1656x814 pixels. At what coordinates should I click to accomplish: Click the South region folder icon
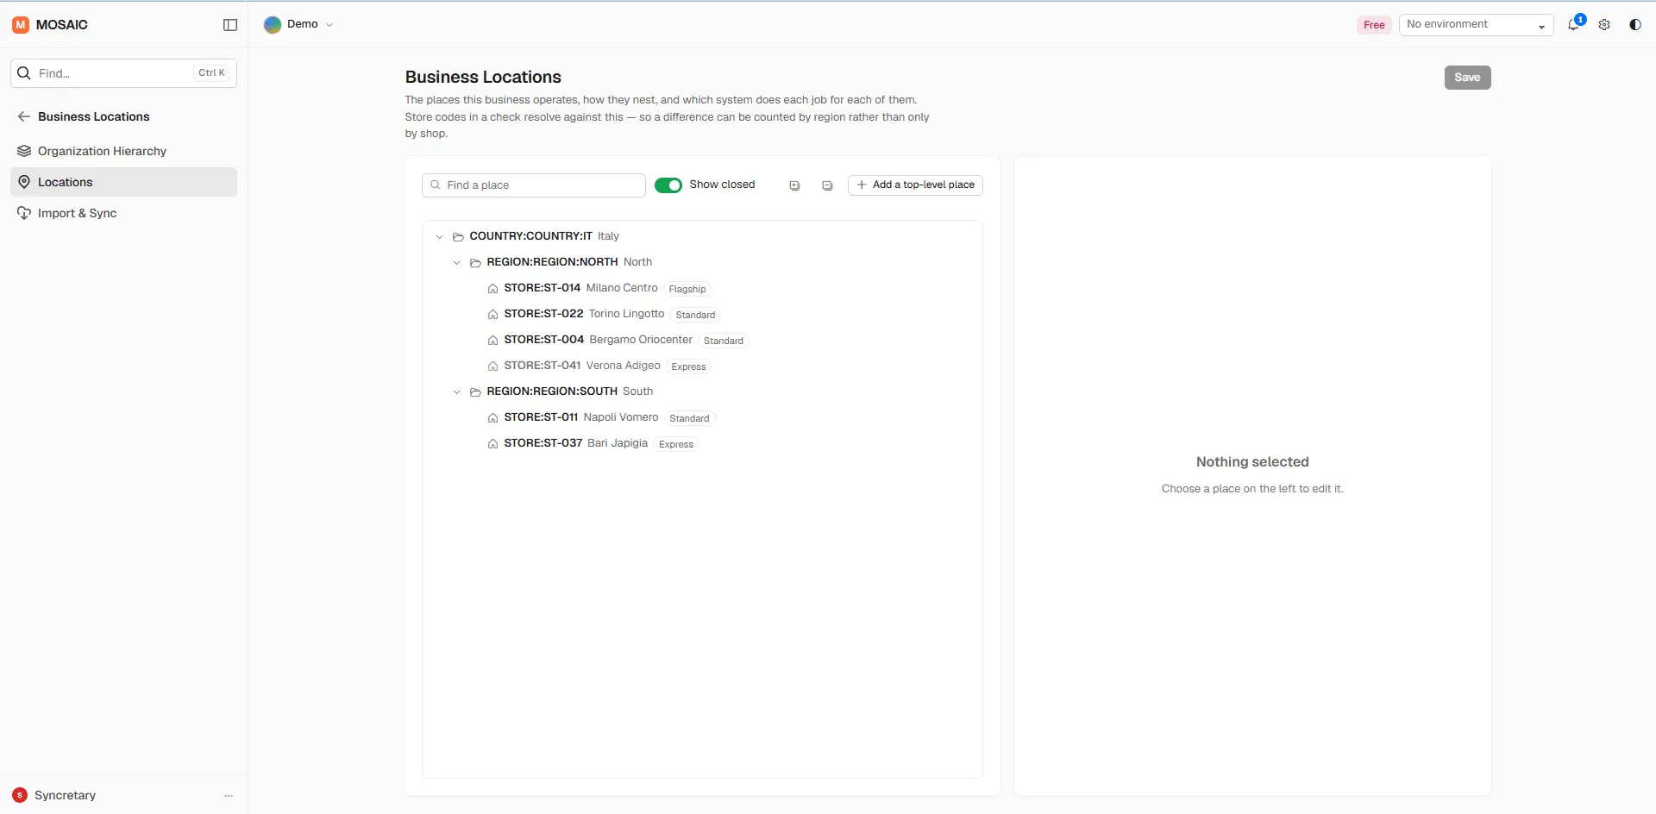tap(475, 391)
